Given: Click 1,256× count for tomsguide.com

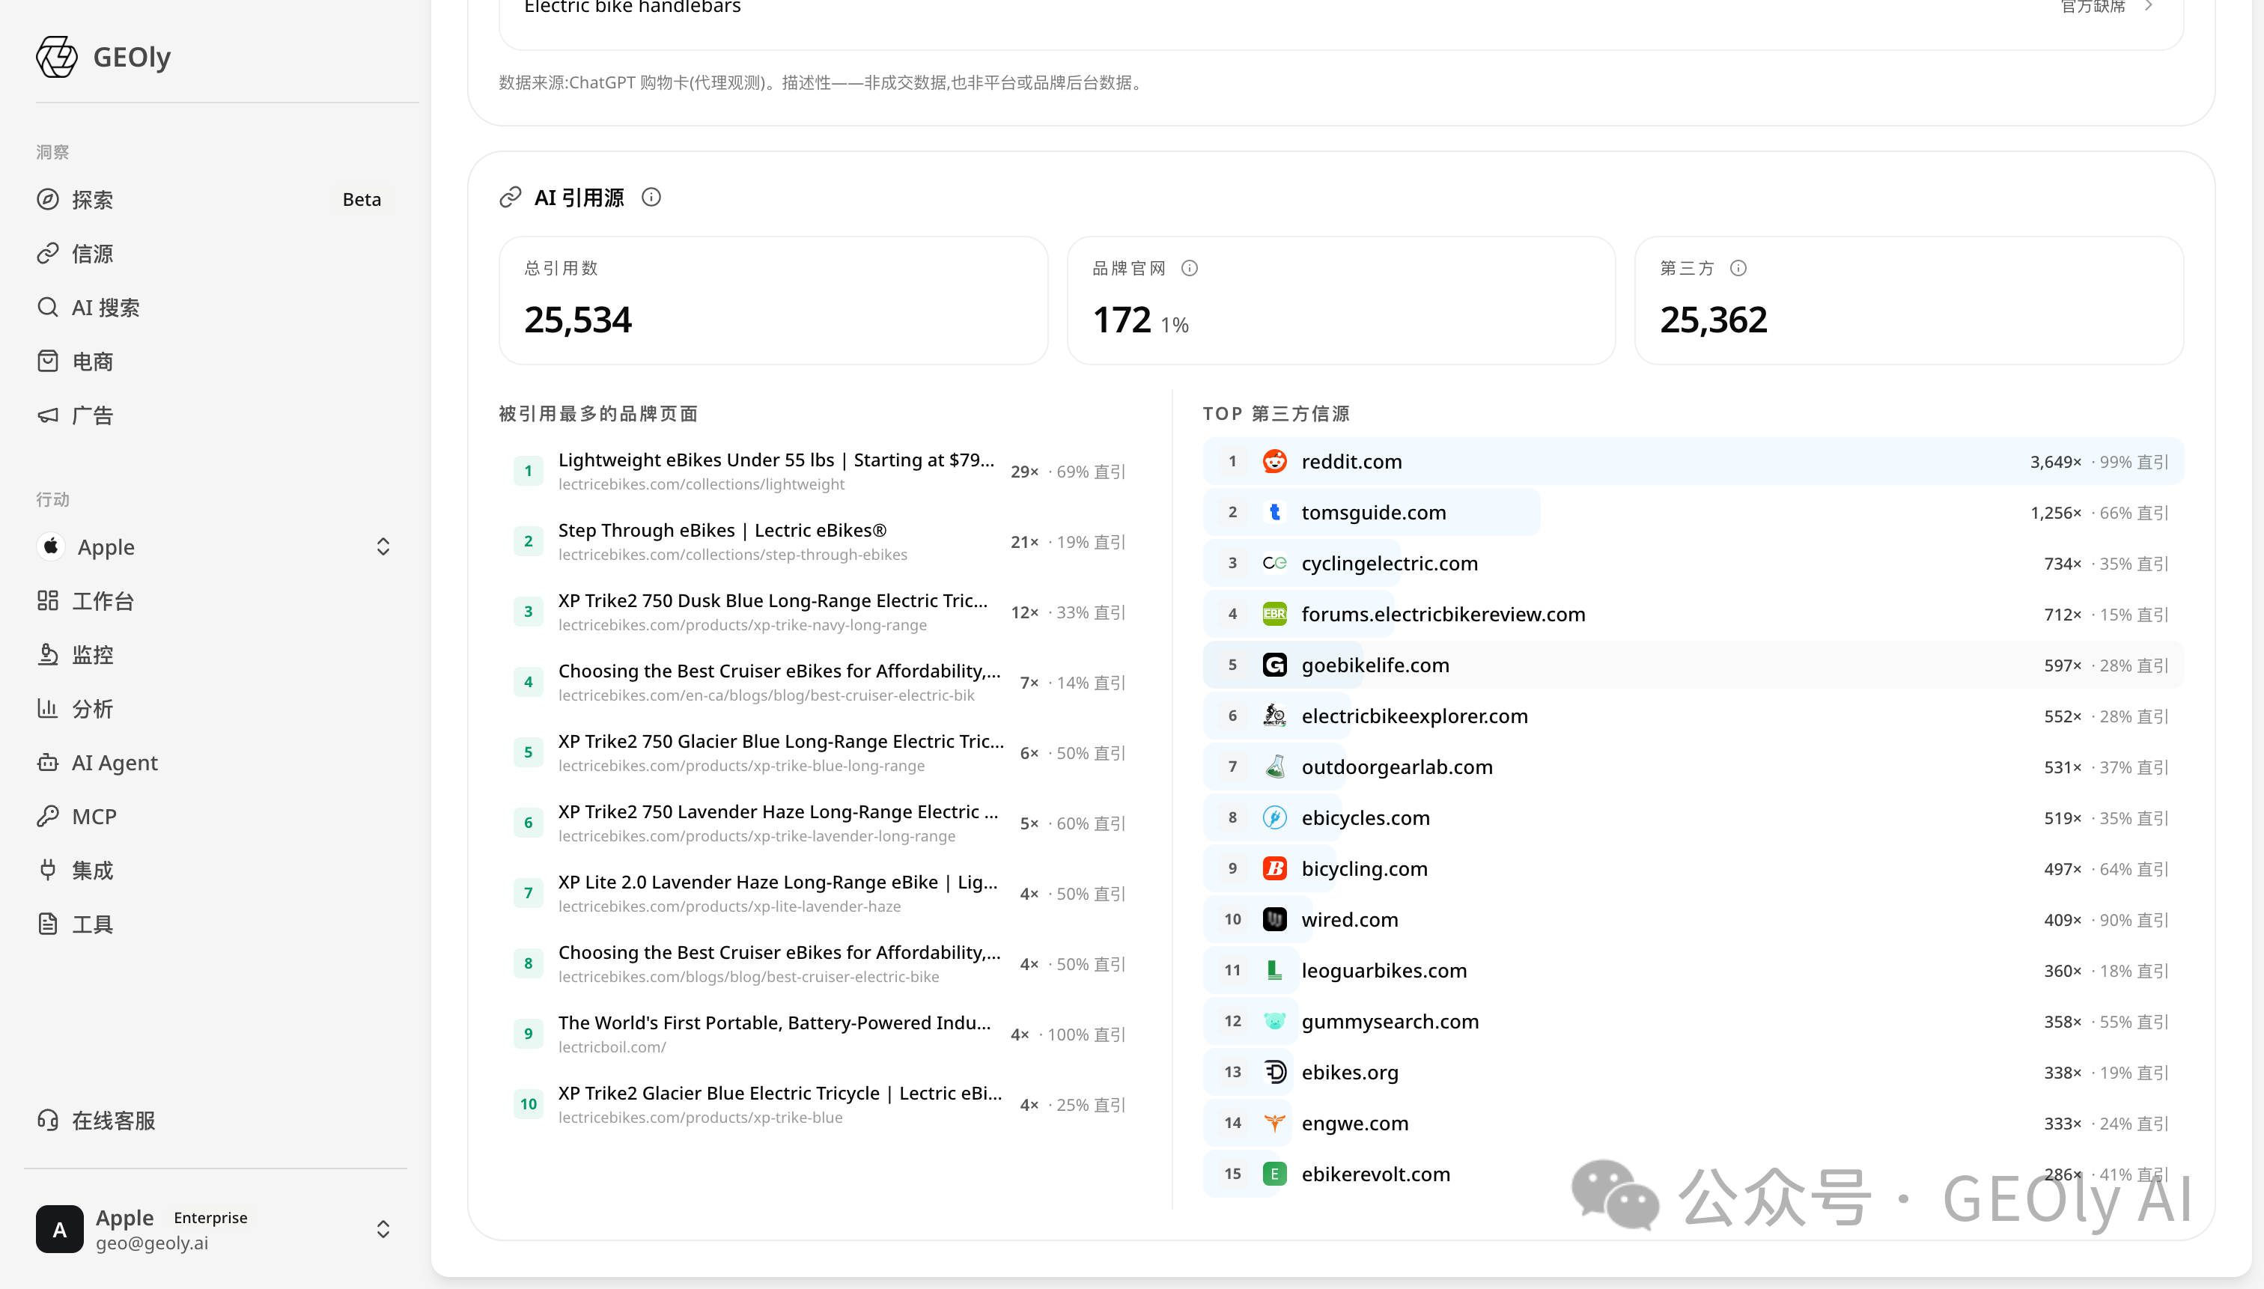Looking at the screenshot, I should 2055,513.
